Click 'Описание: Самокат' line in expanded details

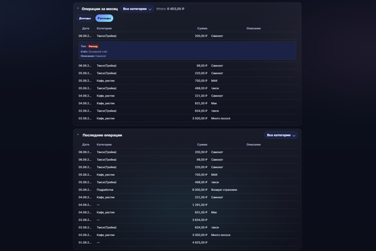tap(93, 56)
